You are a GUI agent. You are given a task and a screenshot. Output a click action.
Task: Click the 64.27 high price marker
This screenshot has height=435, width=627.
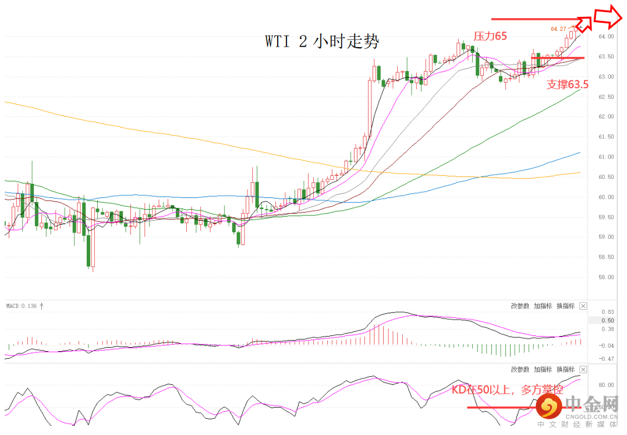coord(559,29)
